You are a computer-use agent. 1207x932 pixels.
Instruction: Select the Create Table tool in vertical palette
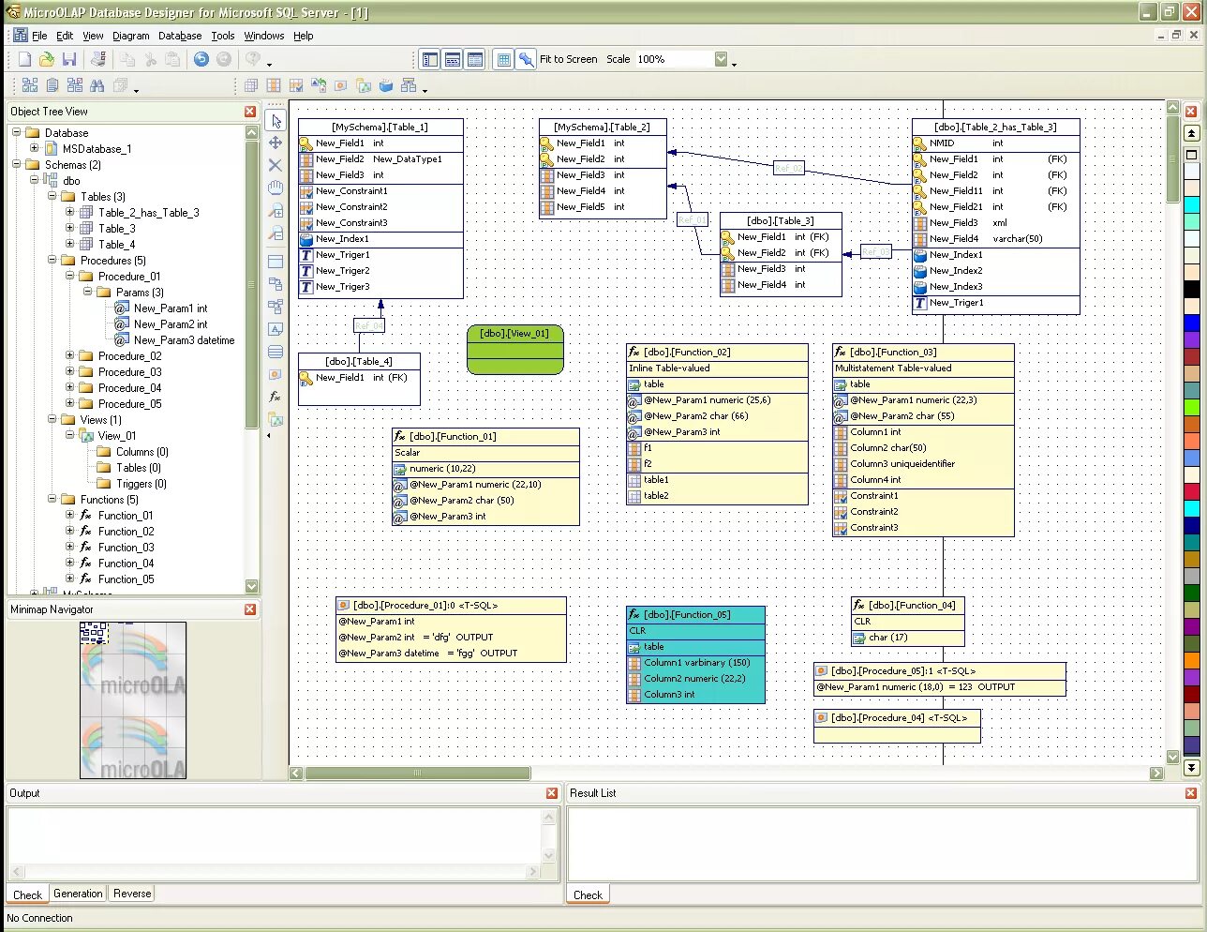pos(276,262)
